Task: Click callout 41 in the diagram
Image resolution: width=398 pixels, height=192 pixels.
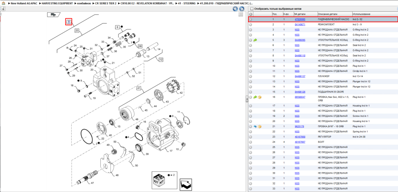Action: [x=139, y=88]
